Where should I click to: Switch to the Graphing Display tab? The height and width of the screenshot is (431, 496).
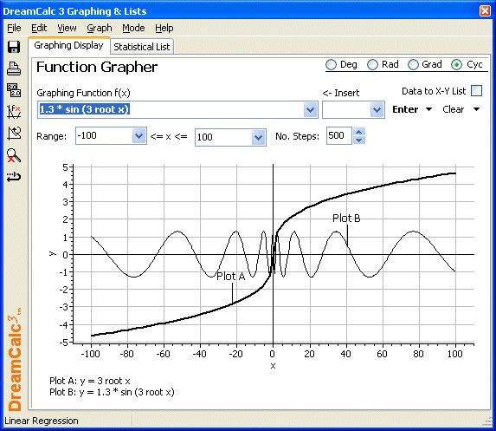point(68,46)
